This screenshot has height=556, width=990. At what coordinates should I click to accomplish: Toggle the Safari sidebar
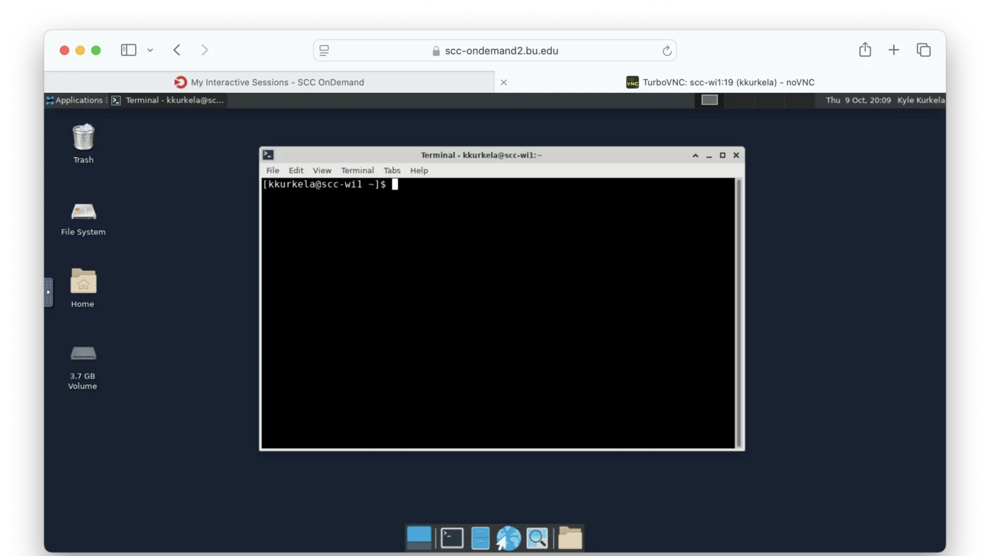click(x=129, y=50)
